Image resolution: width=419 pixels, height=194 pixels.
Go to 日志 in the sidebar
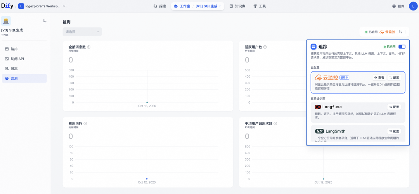[14, 69]
